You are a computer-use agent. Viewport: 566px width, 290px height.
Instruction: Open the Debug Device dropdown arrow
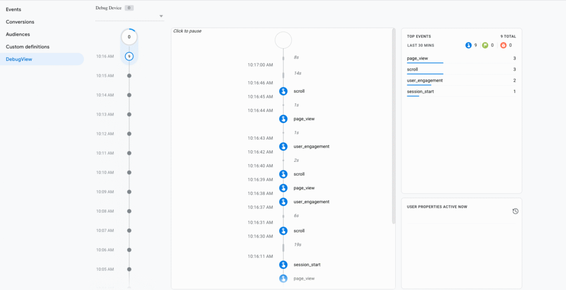pyautogui.click(x=161, y=16)
